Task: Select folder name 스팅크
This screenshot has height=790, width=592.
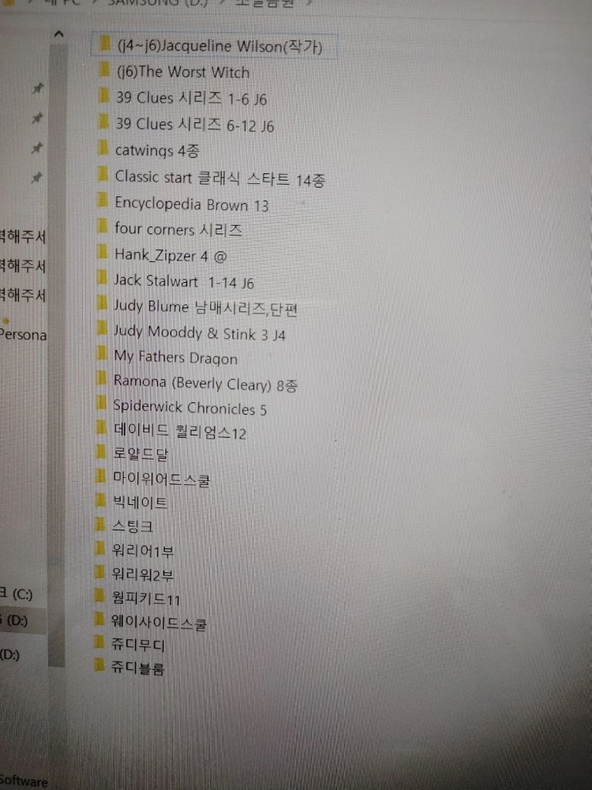Action: [x=133, y=526]
